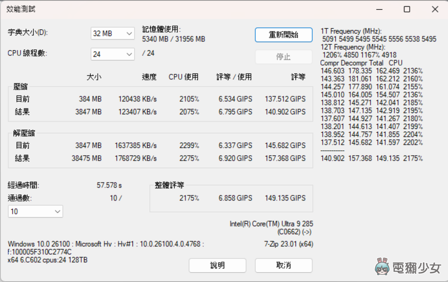Click decompression current rating 145.682 GIPS
Image resolution: width=448 pixels, height=282 pixels.
tap(285, 146)
